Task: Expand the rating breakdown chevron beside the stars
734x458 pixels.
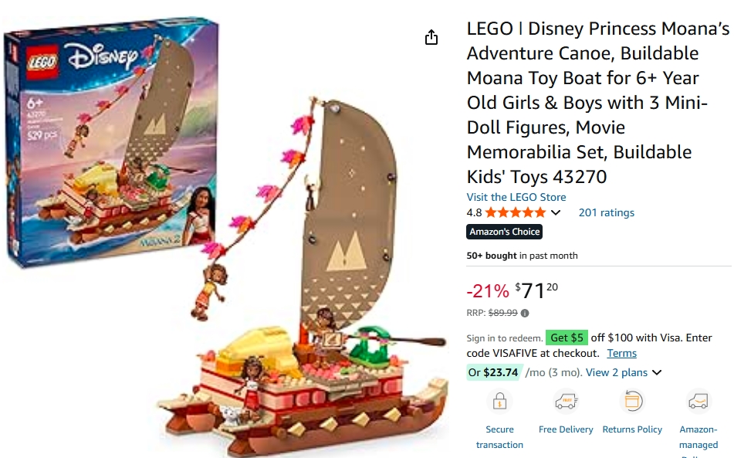Action: [x=556, y=213]
